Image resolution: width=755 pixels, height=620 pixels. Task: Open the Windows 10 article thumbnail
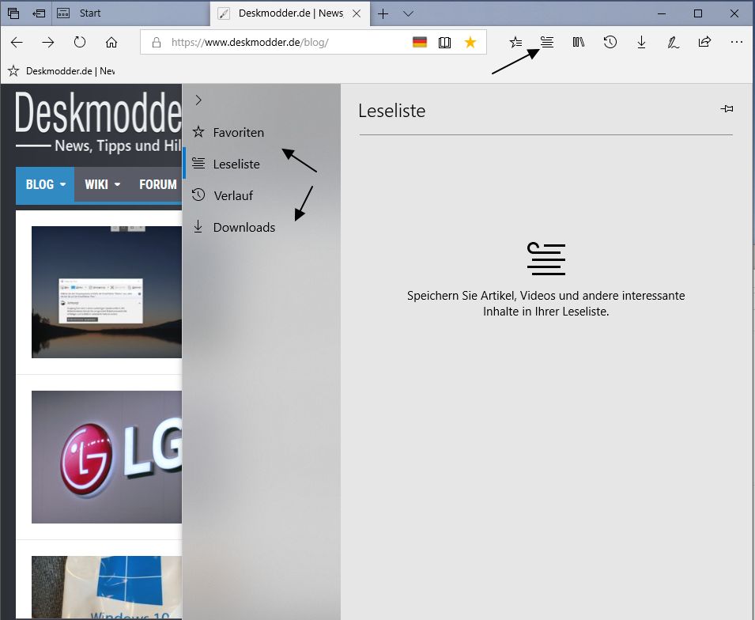tap(107, 588)
